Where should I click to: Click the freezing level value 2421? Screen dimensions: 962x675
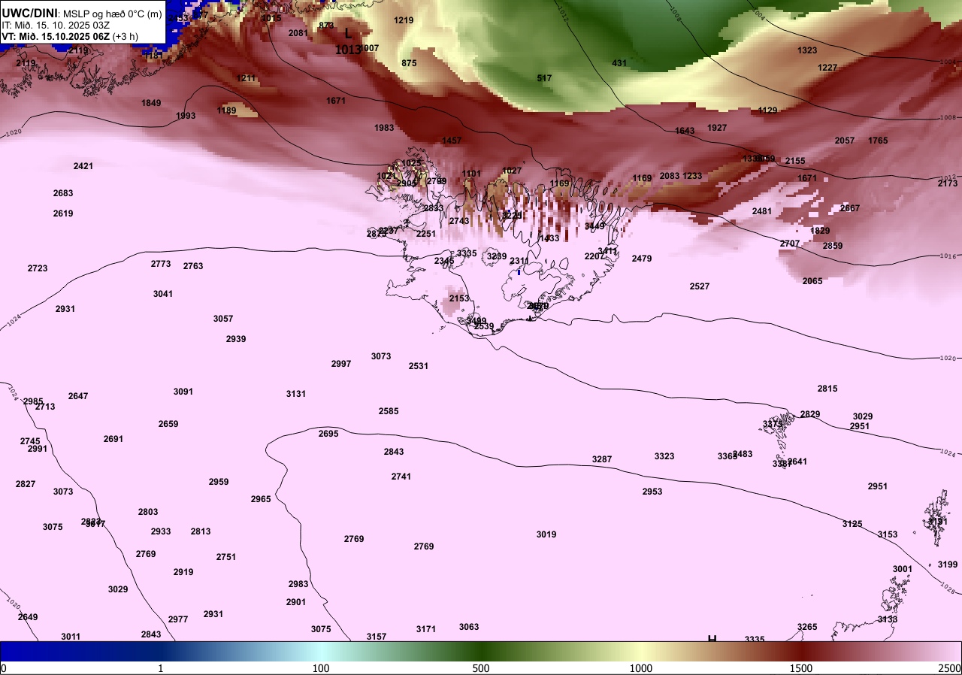83,166
